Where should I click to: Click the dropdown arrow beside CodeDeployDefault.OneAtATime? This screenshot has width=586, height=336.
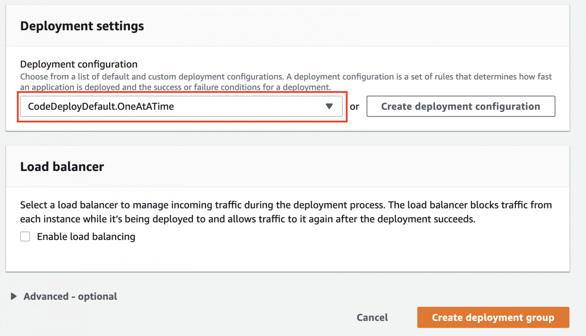click(329, 106)
